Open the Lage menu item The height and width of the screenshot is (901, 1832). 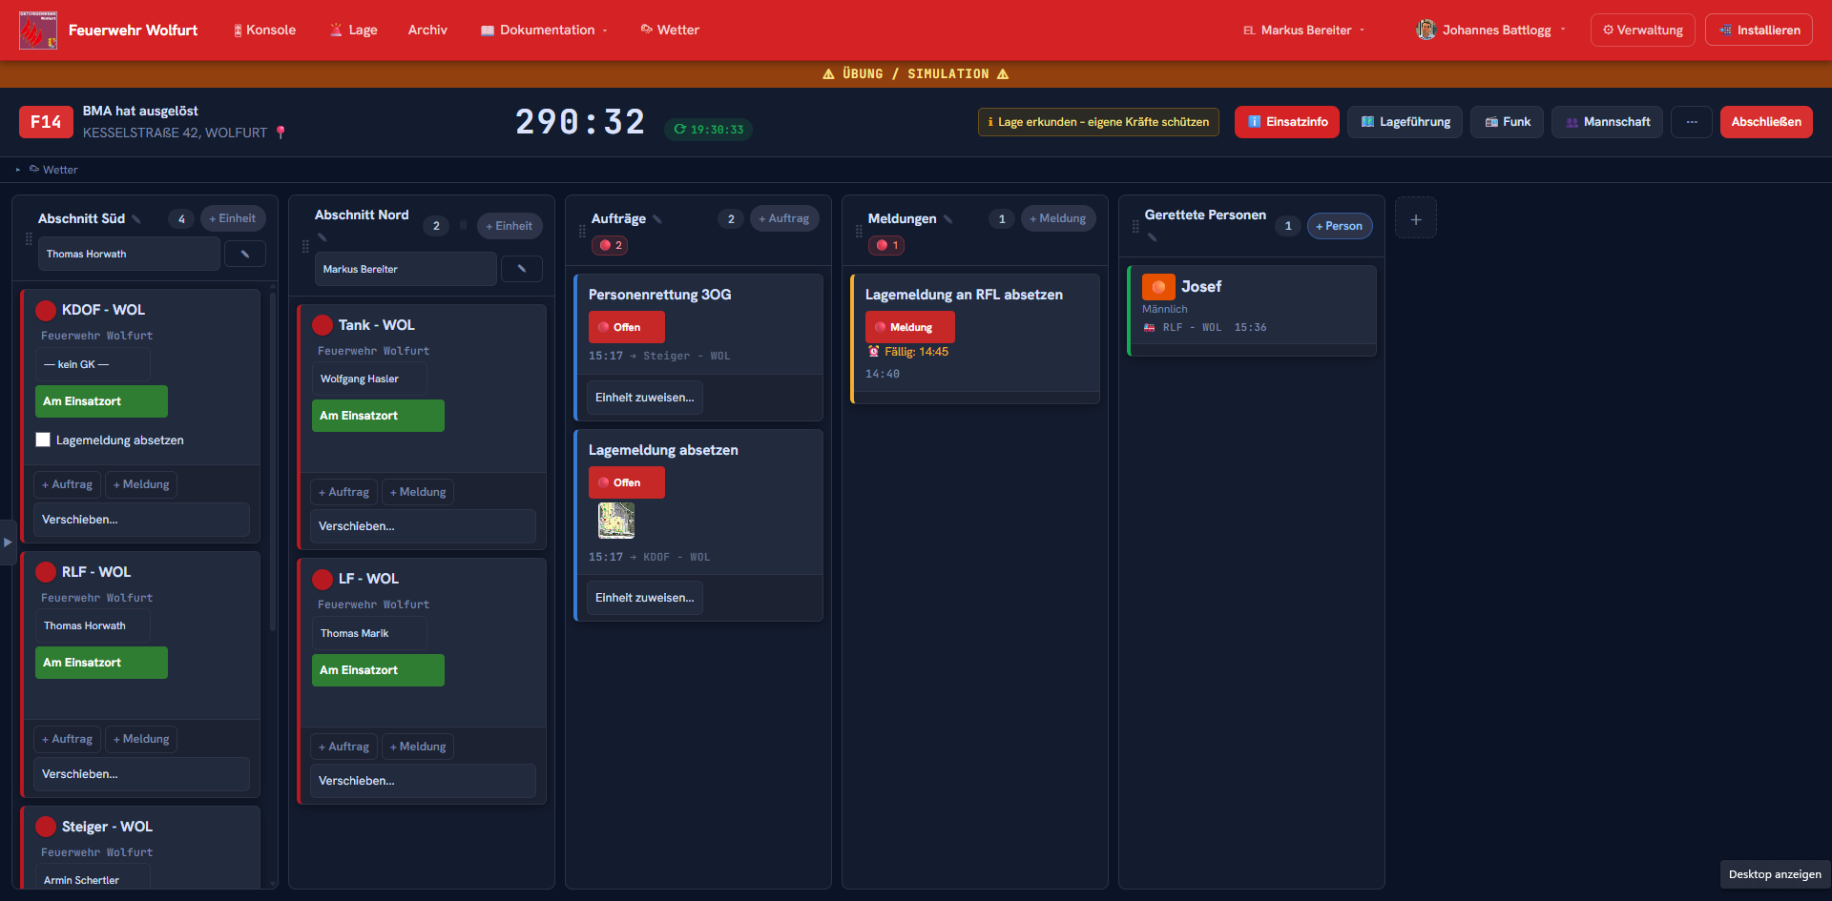(354, 31)
